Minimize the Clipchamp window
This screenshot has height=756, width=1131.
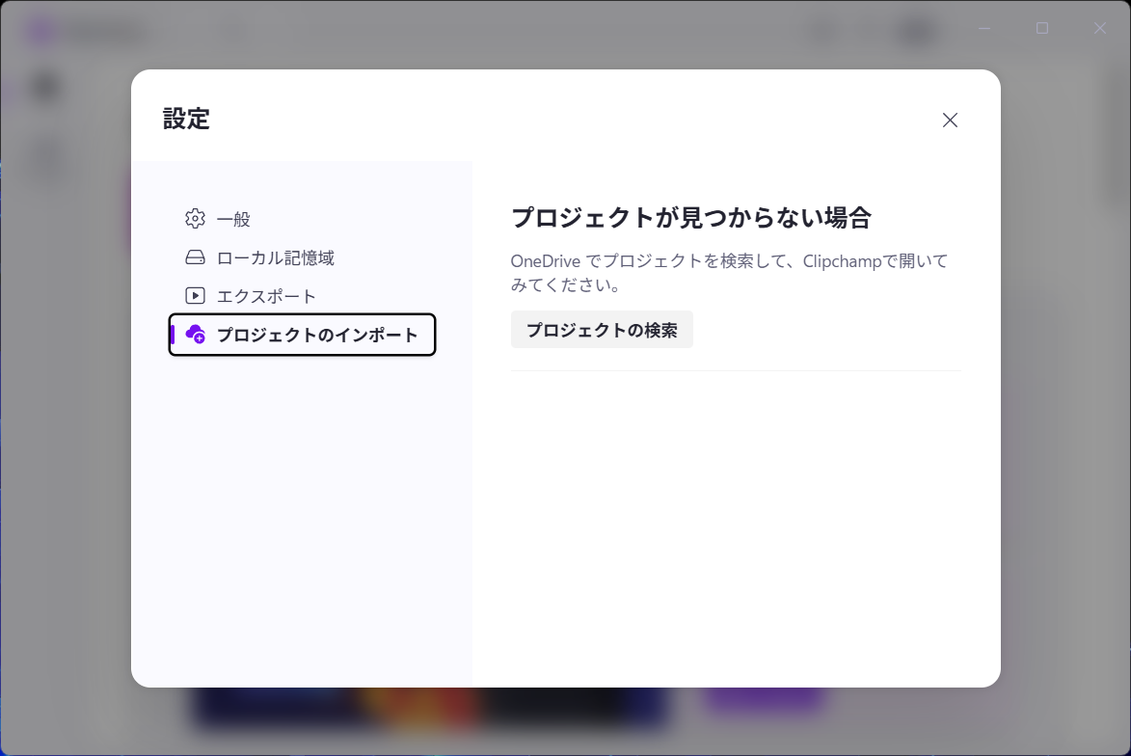984,28
